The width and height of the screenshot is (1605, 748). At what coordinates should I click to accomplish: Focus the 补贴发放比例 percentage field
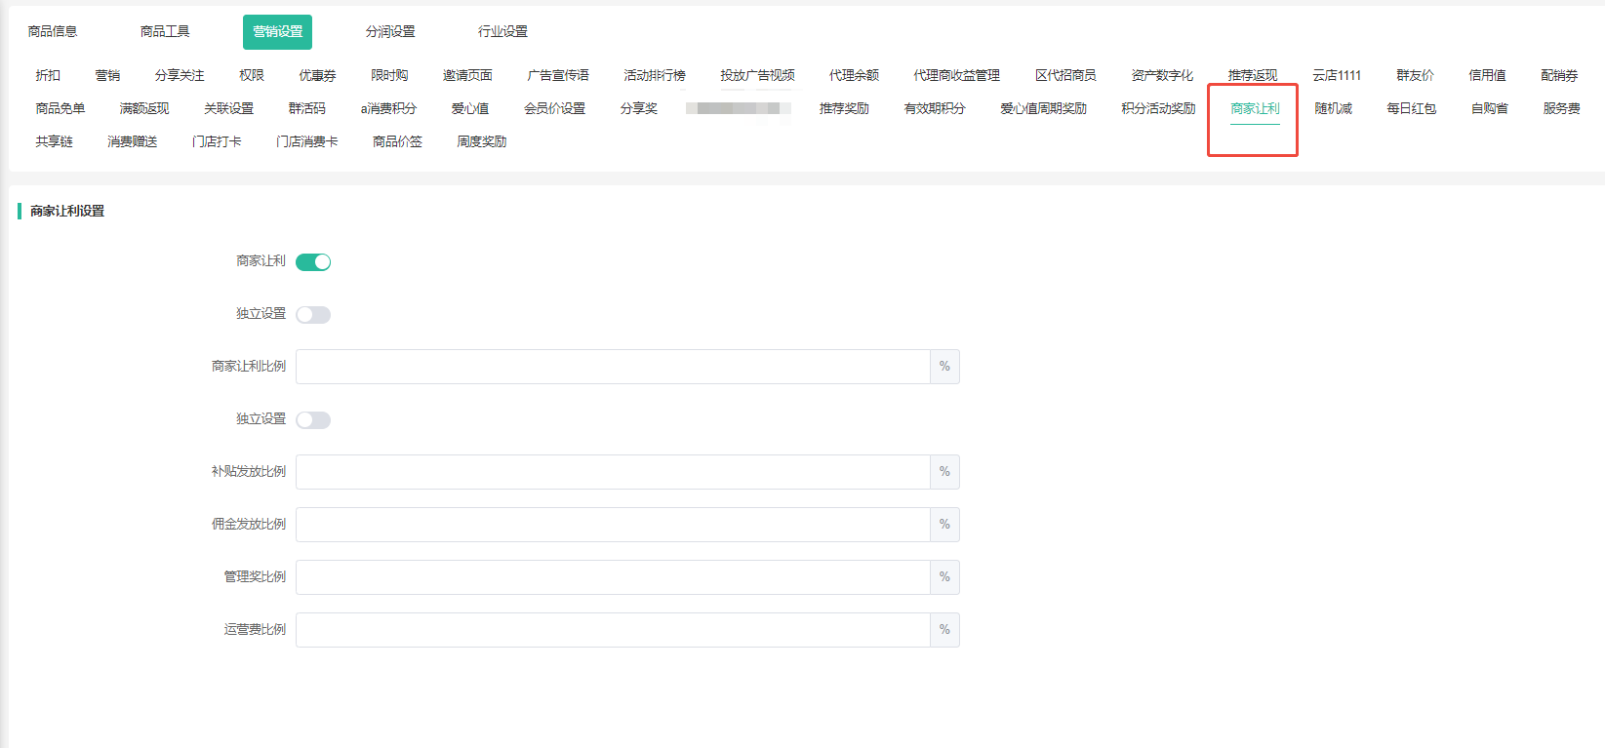[x=613, y=472]
